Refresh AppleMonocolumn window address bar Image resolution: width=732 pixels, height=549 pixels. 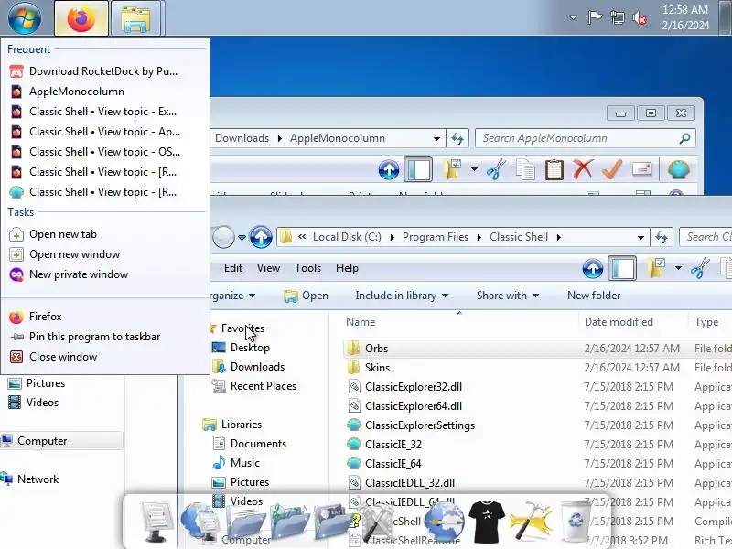pos(457,138)
